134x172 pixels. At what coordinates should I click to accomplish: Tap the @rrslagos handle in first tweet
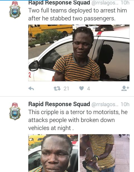(105, 3)
